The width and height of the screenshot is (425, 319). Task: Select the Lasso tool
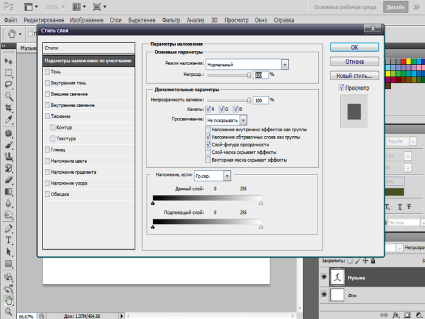tap(8, 84)
